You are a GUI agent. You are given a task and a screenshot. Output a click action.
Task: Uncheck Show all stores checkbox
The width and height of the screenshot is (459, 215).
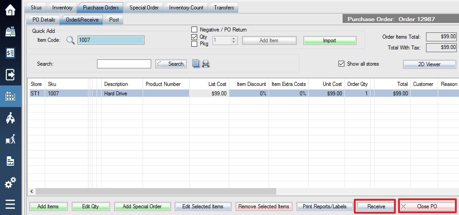coord(341,63)
